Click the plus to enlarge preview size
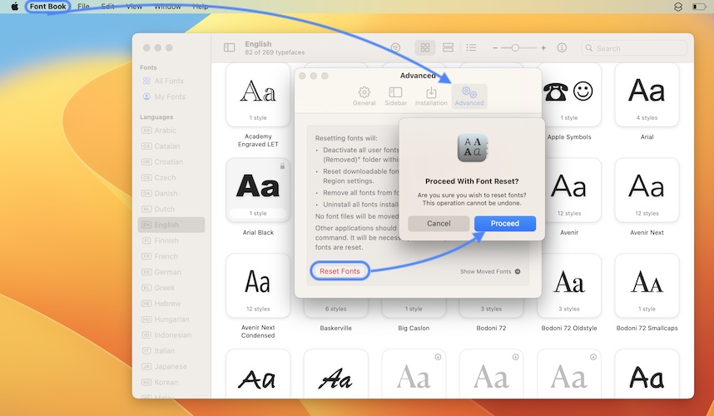The width and height of the screenshot is (714, 416). [x=543, y=47]
